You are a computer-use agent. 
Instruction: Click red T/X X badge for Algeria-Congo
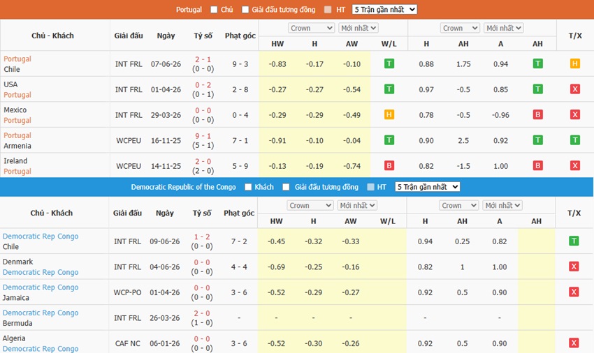574,343
